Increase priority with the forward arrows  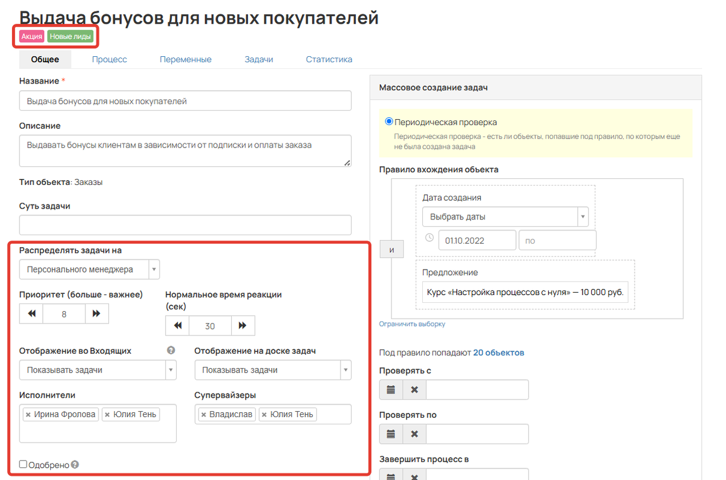97,314
